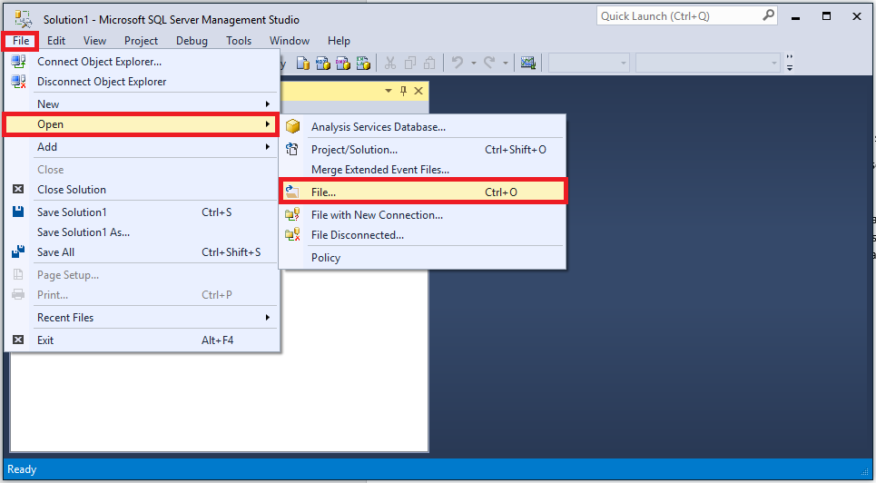Click the Save All multi-disk icon
876x483 pixels.
(18, 252)
